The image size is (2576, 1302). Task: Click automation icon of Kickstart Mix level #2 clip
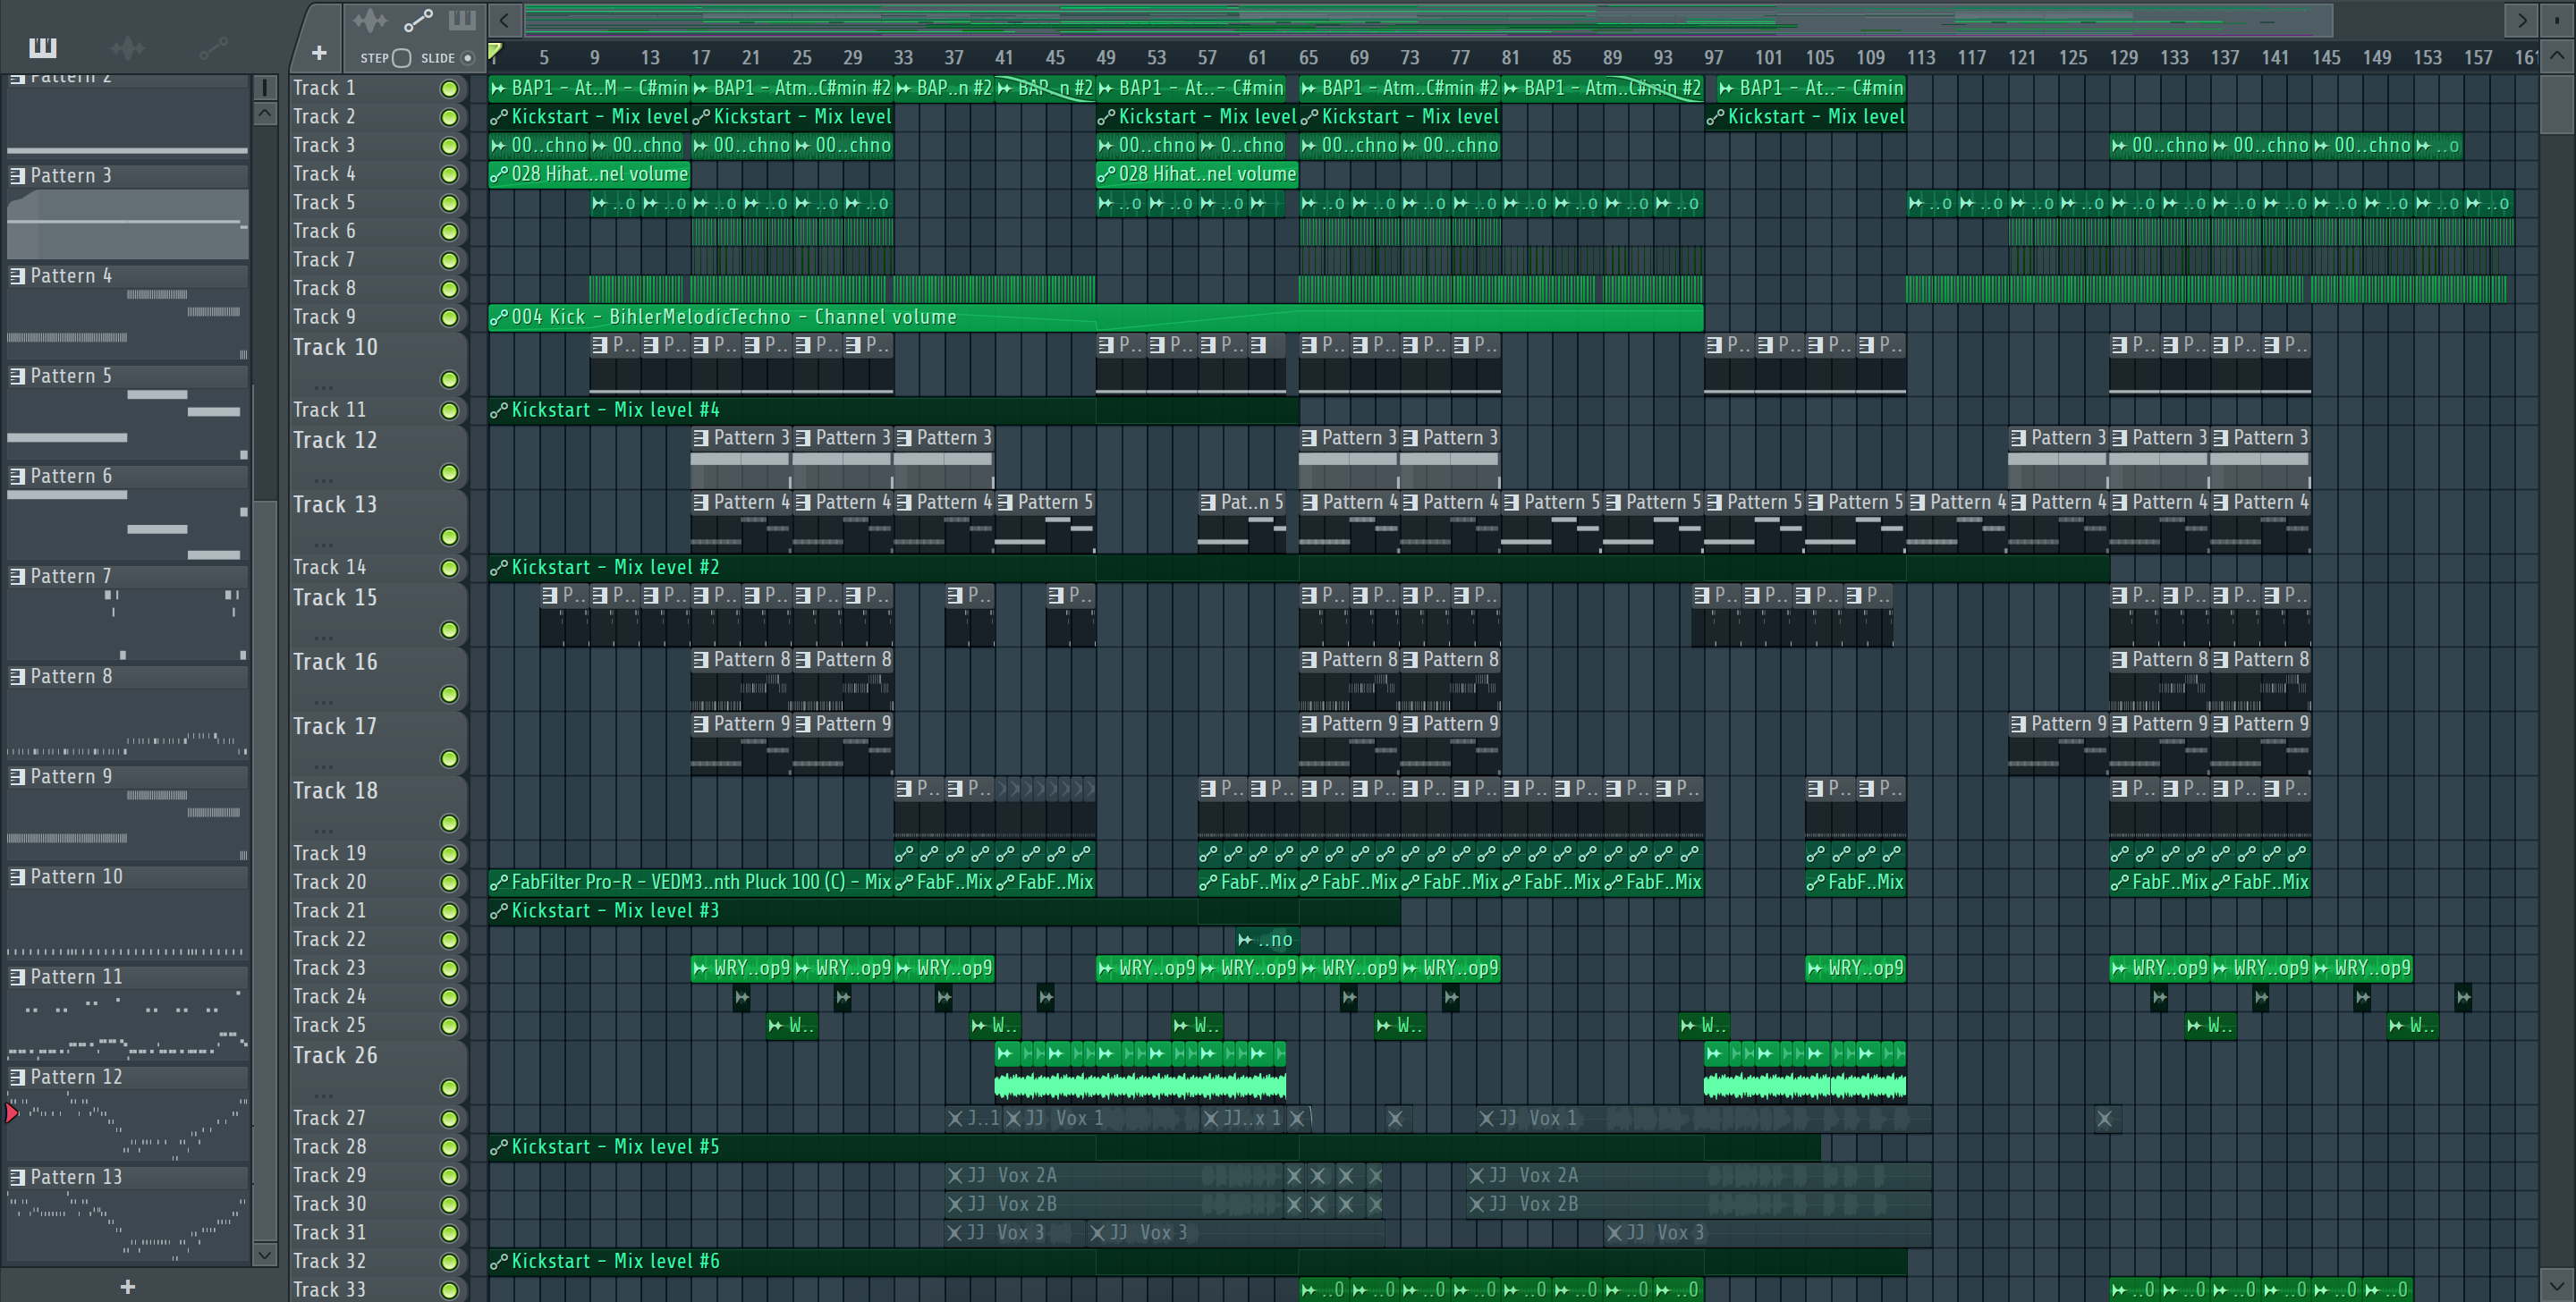tap(498, 568)
